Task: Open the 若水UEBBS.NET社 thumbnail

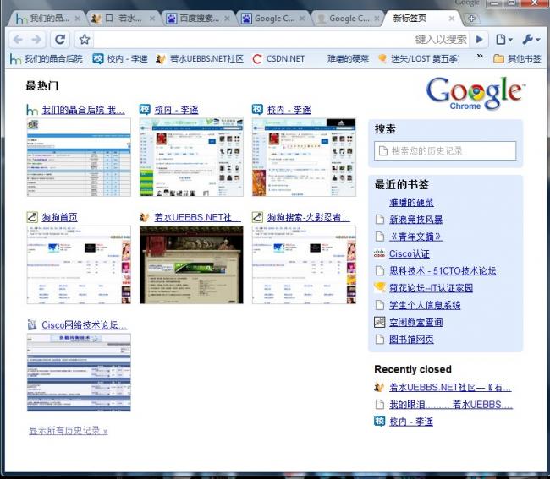Action: (191, 264)
